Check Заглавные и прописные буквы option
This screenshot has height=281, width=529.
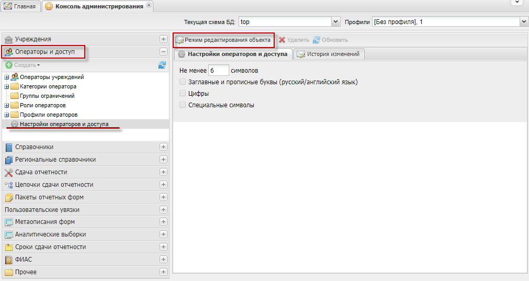point(183,82)
